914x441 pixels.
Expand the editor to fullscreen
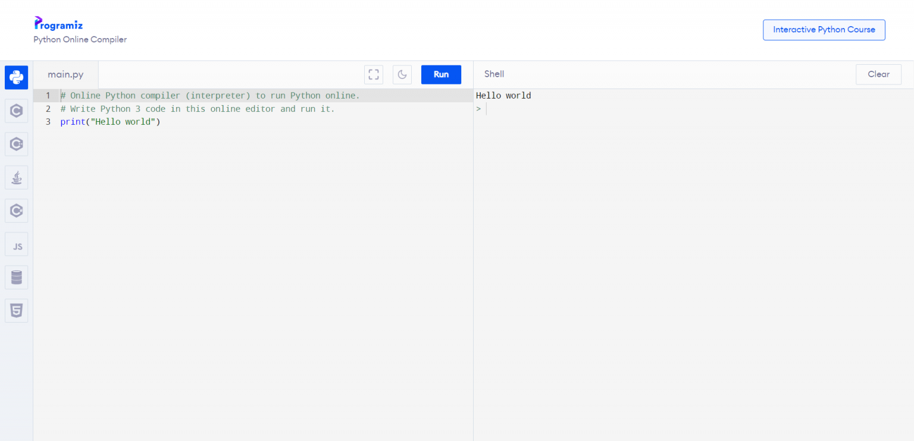click(374, 74)
